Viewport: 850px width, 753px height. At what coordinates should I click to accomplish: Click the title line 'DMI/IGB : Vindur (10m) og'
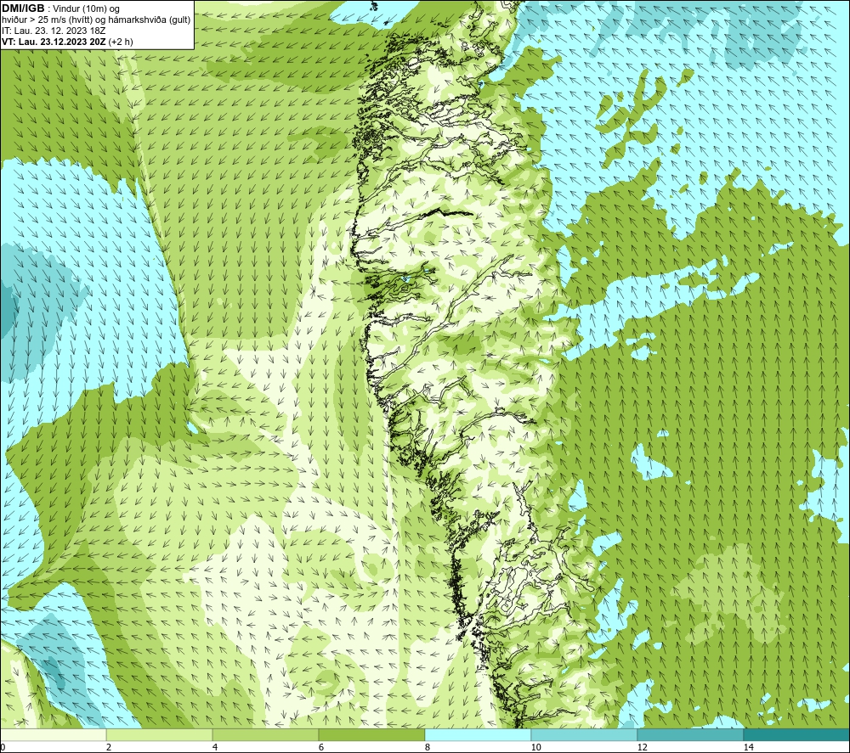pyautogui.click(x=60, y=8)
